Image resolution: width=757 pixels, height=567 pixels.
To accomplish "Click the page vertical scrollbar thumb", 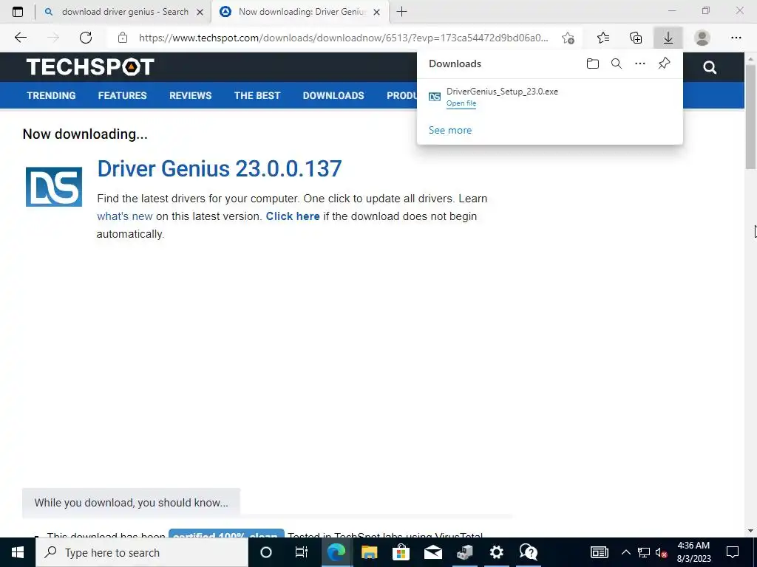I will [750, 116].
